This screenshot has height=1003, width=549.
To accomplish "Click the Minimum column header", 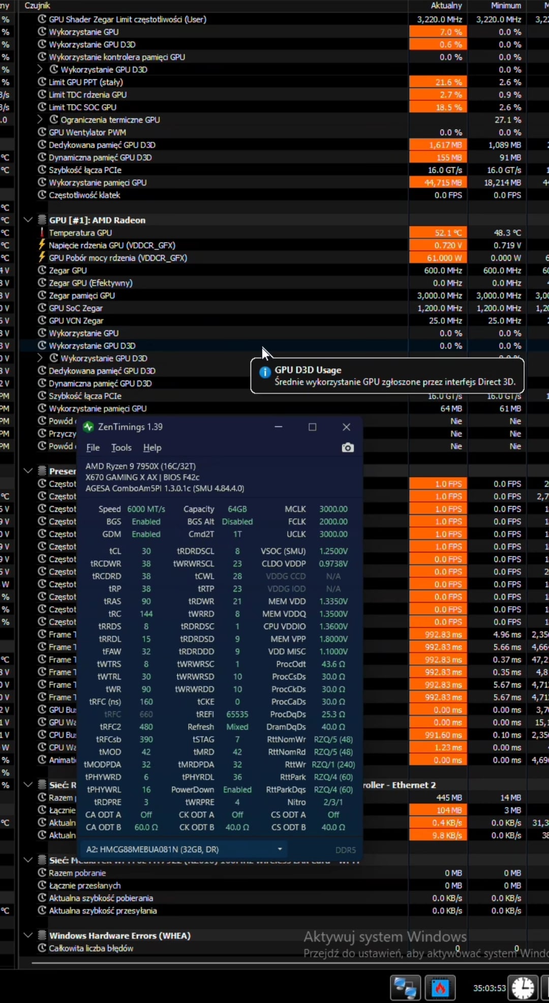I will coord(506,6).
